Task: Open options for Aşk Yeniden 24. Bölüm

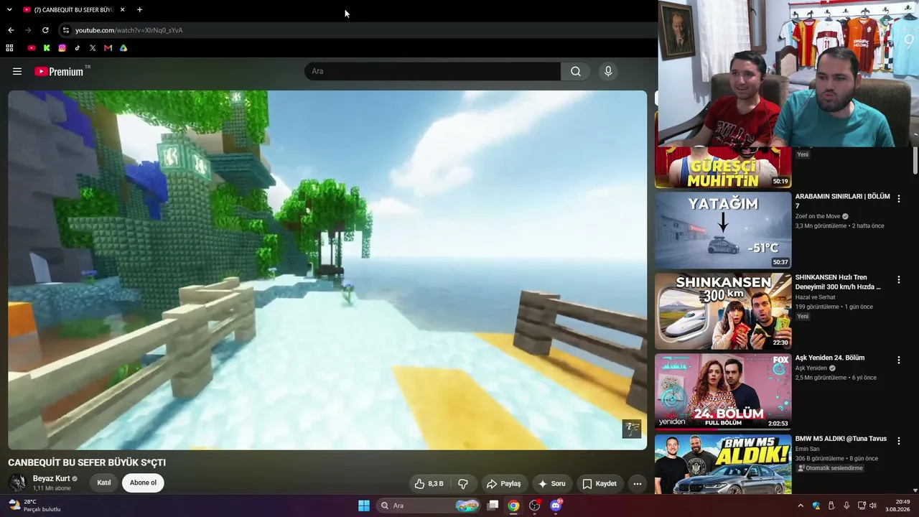Action: point(898,360)
